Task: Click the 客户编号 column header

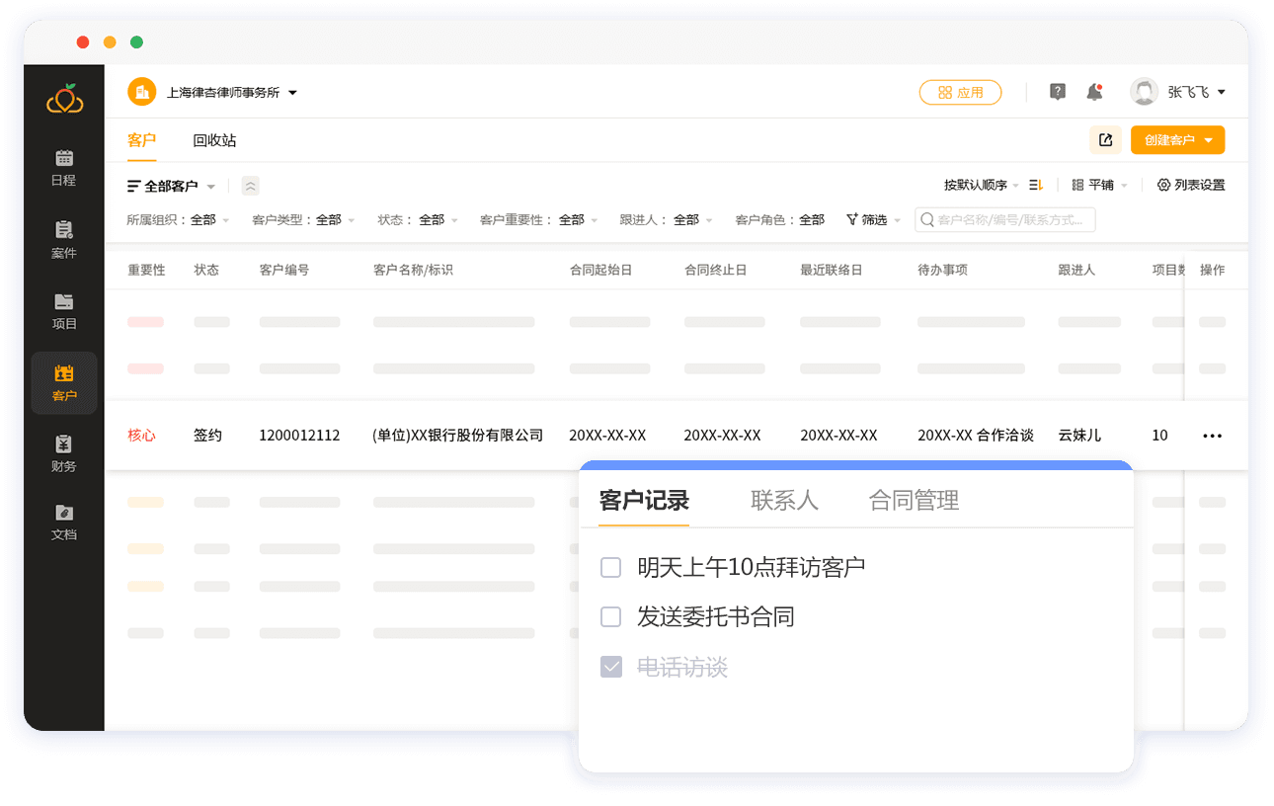Action: (284, 270)
